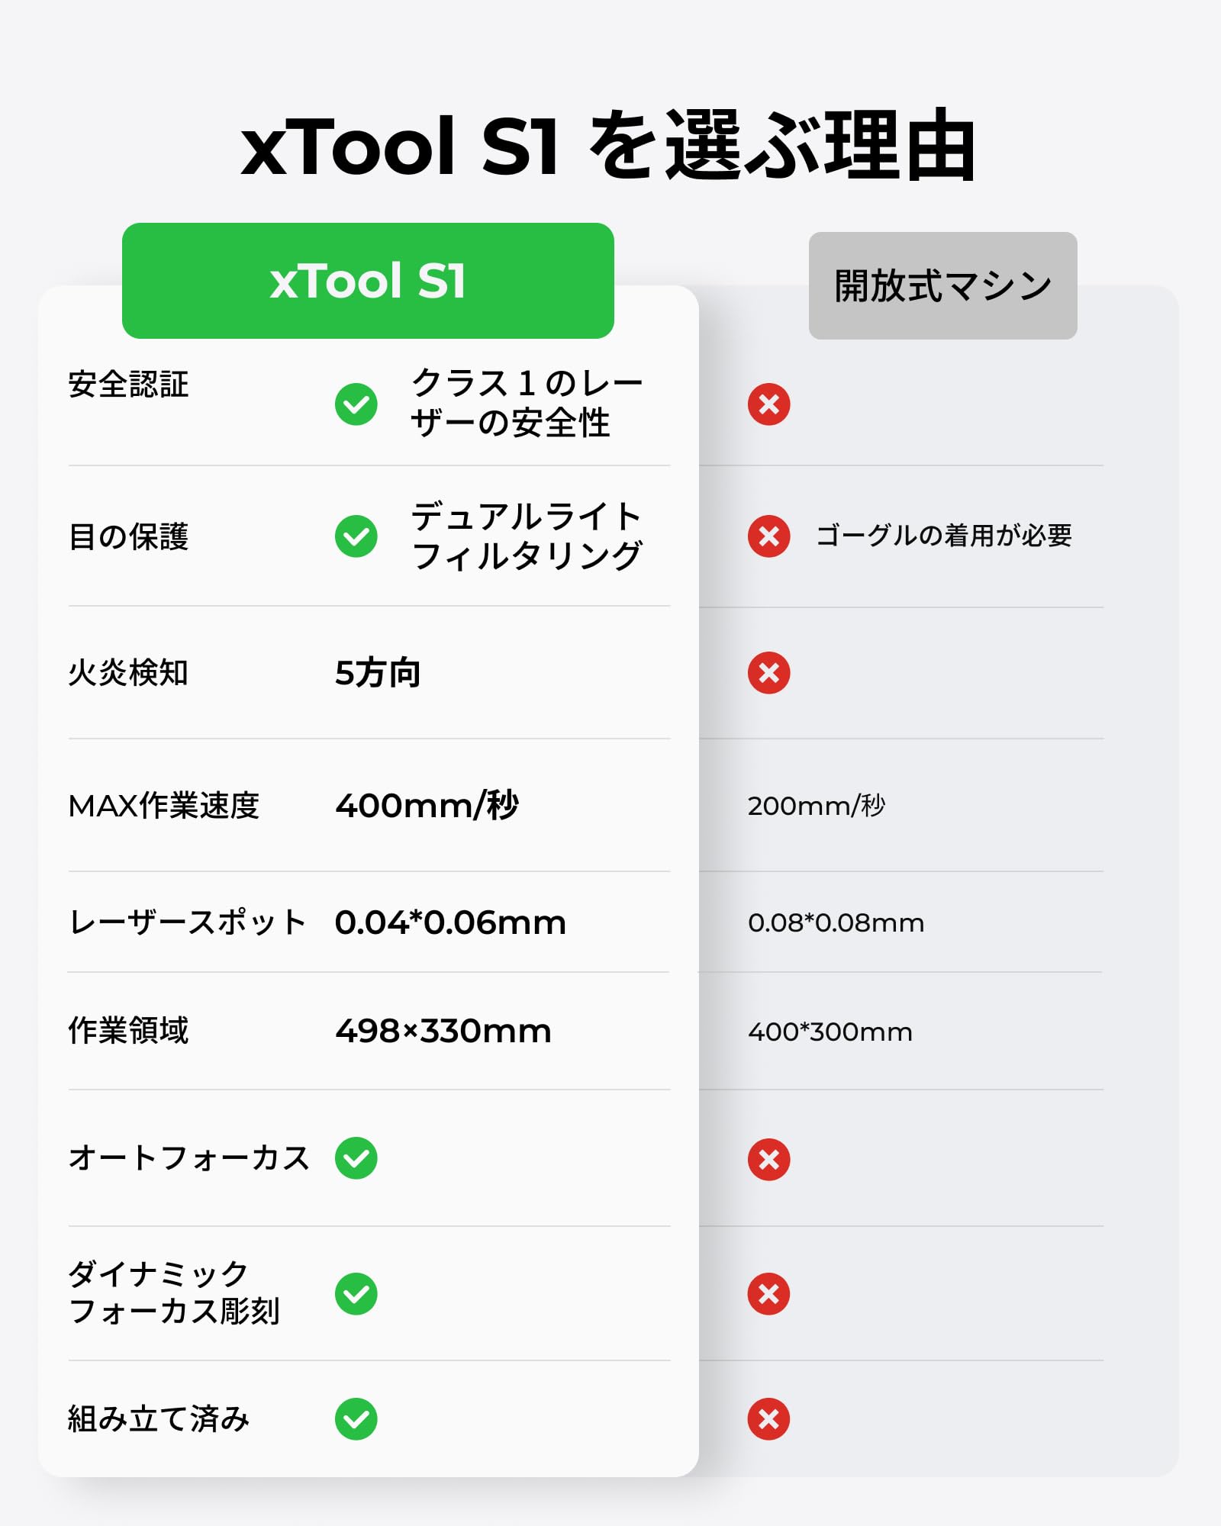
Task: Select the green xTool S1 header
Action: coord(368,281)
